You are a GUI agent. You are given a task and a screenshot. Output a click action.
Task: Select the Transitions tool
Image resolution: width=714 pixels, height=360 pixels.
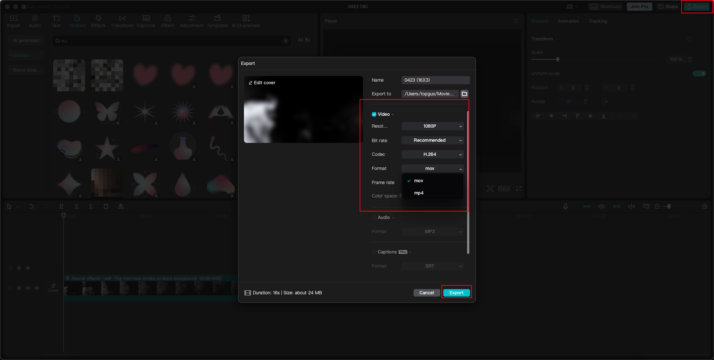pyautogui.click(x=122, y=21)
